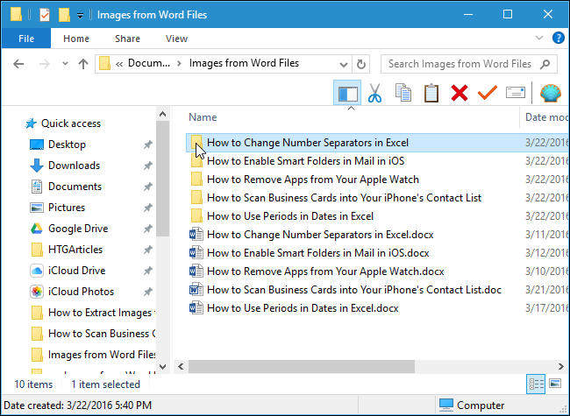Click the Refresh button beside address bar
Screen dimensions: 570x416
360,64
